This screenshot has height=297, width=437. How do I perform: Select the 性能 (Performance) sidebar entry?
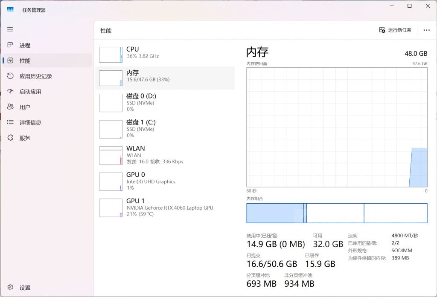pos(26,61)
